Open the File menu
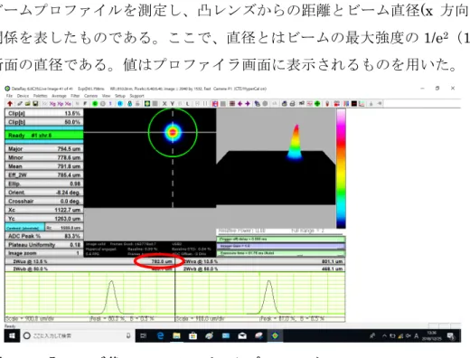Screen dimensions: 470x358 9,96
